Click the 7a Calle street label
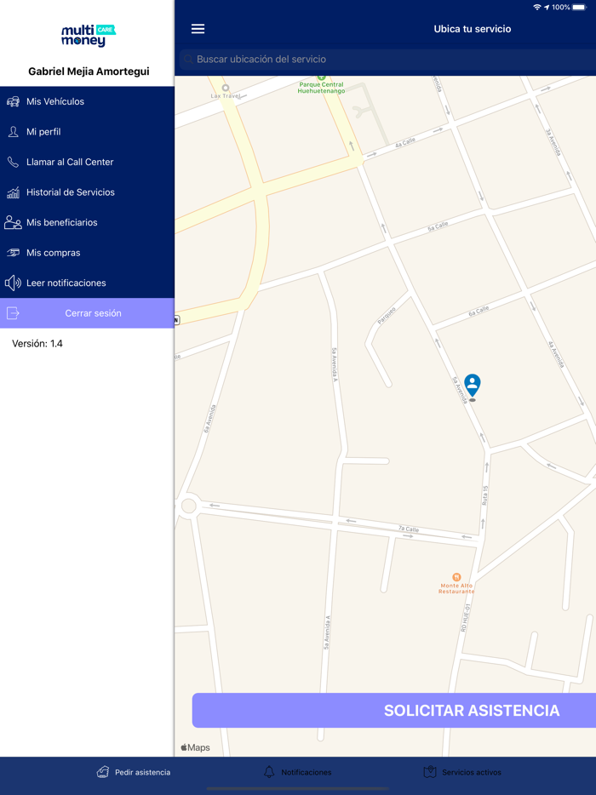596x795 pixels. 409,529
